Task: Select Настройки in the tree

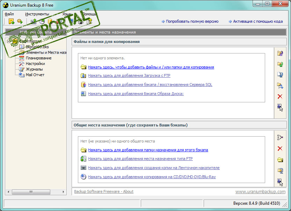Action: (x=35, y=64)
